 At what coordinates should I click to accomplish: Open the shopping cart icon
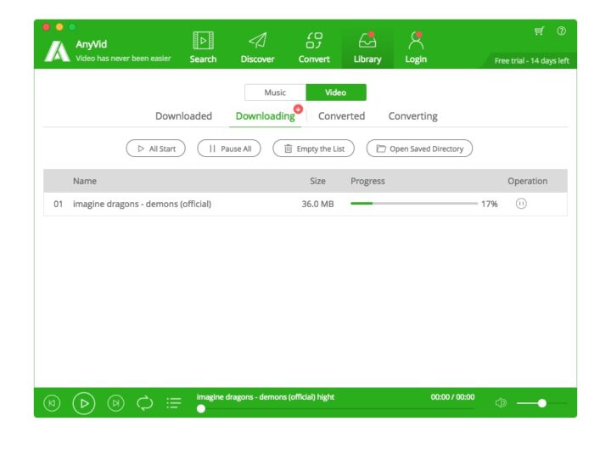539,31
